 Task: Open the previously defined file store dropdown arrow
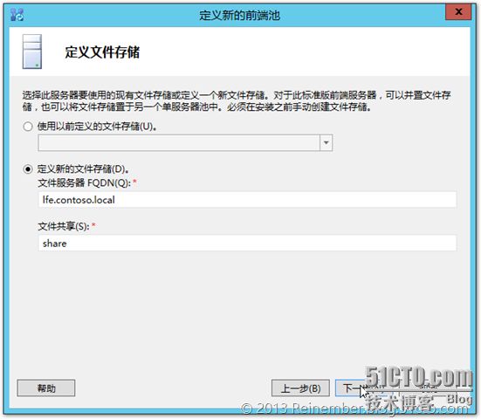pyautogui.click(x=326, y=142)
